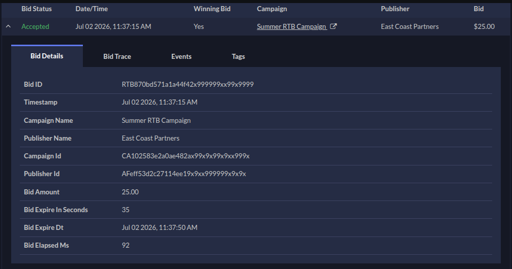Screen dimensions: 512x269
Task: Select the Bid ID value starting RTB870bd
Action: 188,84
